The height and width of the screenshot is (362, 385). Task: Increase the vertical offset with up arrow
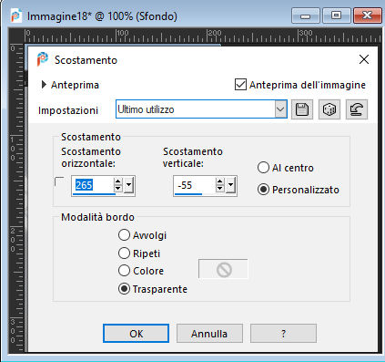coord(220,181)
